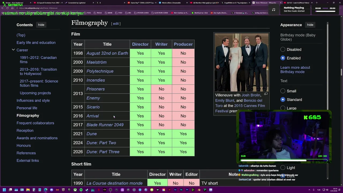Choose Small text size
This screenshot has height=193, width=343.
point(283,91)
